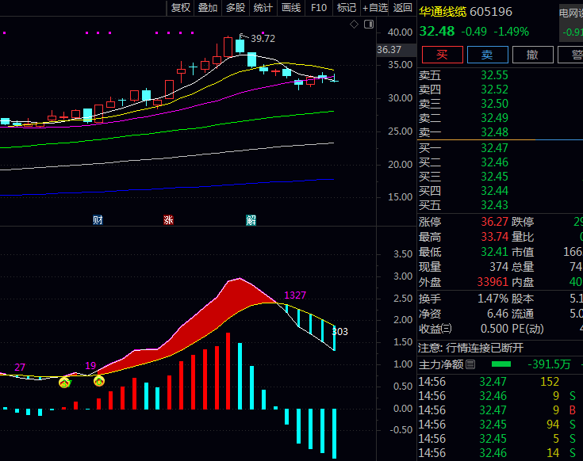The width and height of the screenshot is (583, 461).
Task: Add stock to watchlist with +自选
Action: [x=374, y=8]
